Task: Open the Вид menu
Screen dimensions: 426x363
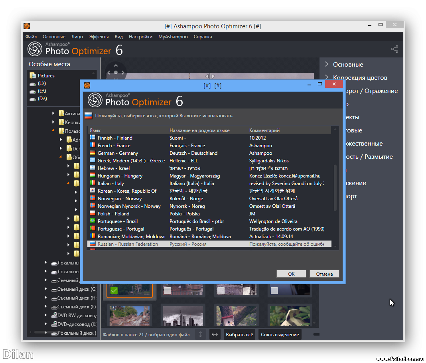Action: click(119, 37)
